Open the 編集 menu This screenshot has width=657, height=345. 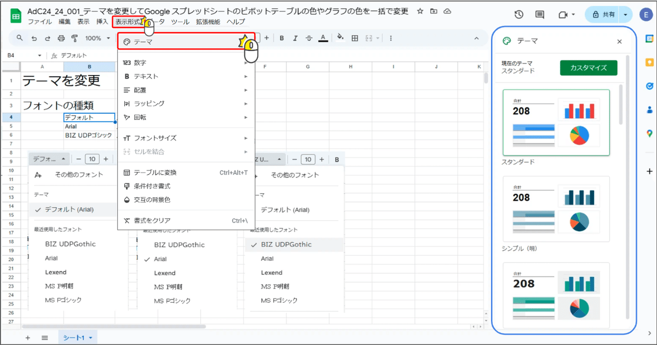(x=64, y=22)
